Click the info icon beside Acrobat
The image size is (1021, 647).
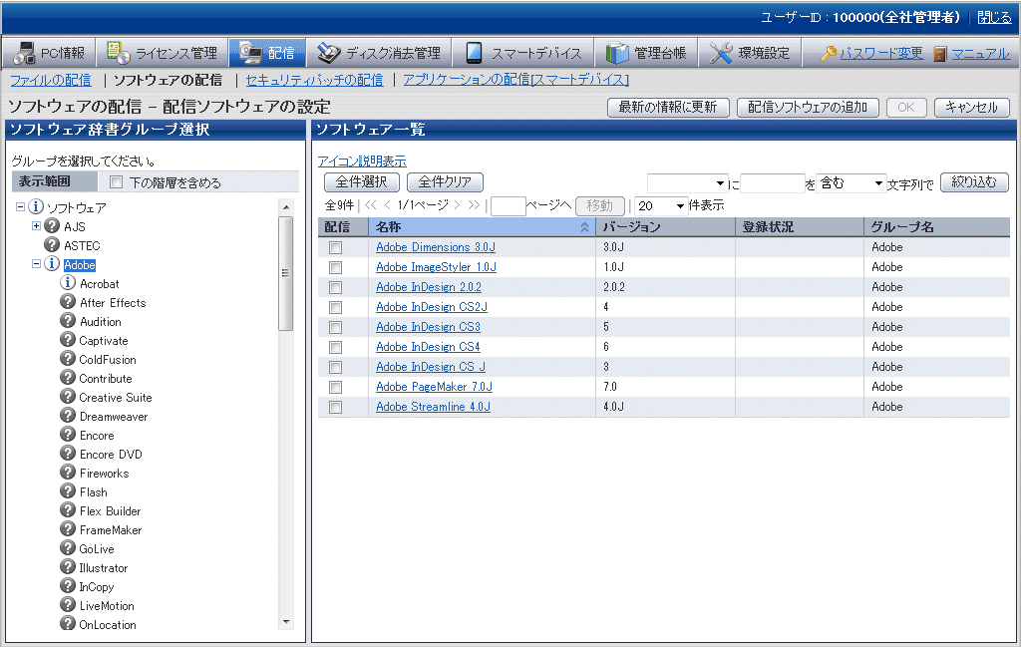[x=68, y=282]
